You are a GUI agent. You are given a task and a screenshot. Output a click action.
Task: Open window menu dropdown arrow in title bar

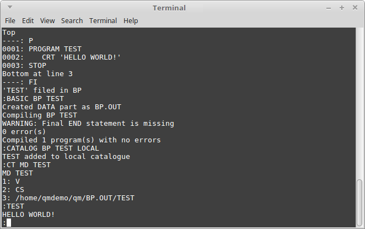[x=10, y=7]
